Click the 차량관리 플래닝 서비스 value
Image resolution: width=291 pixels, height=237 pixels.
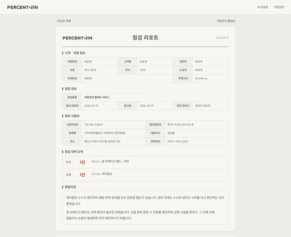coord(97,97)
